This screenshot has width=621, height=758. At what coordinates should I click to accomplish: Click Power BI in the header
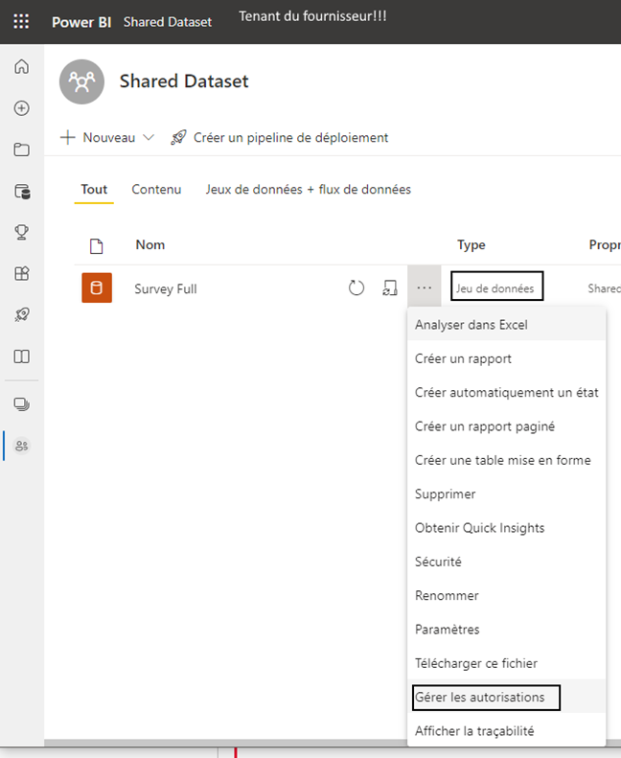click(81, 22)
